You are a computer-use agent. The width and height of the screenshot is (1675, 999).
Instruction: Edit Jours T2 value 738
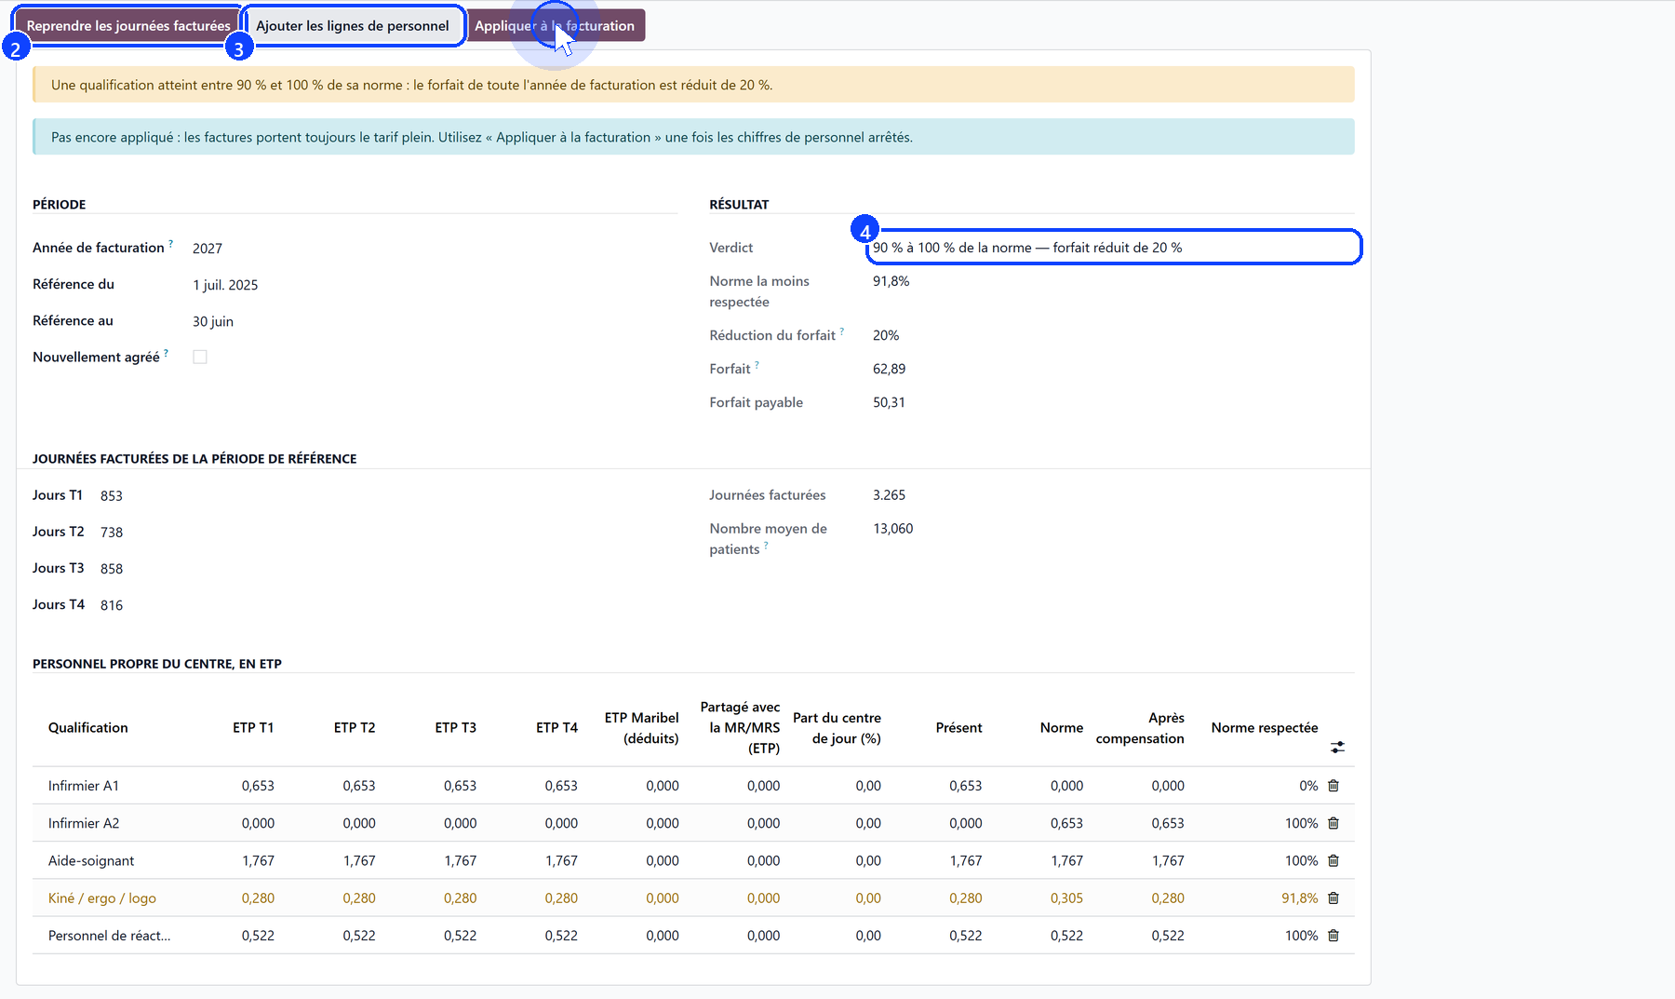coord(112,533)
